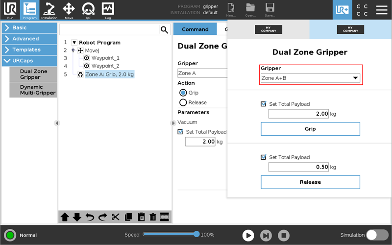
Task: Delete selected node with trash icon
Action: pos(152,217)
